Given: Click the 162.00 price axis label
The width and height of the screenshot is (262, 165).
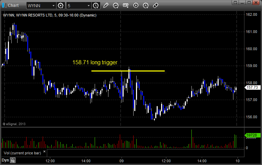Looking at the screenshot, I should (251, 14).
